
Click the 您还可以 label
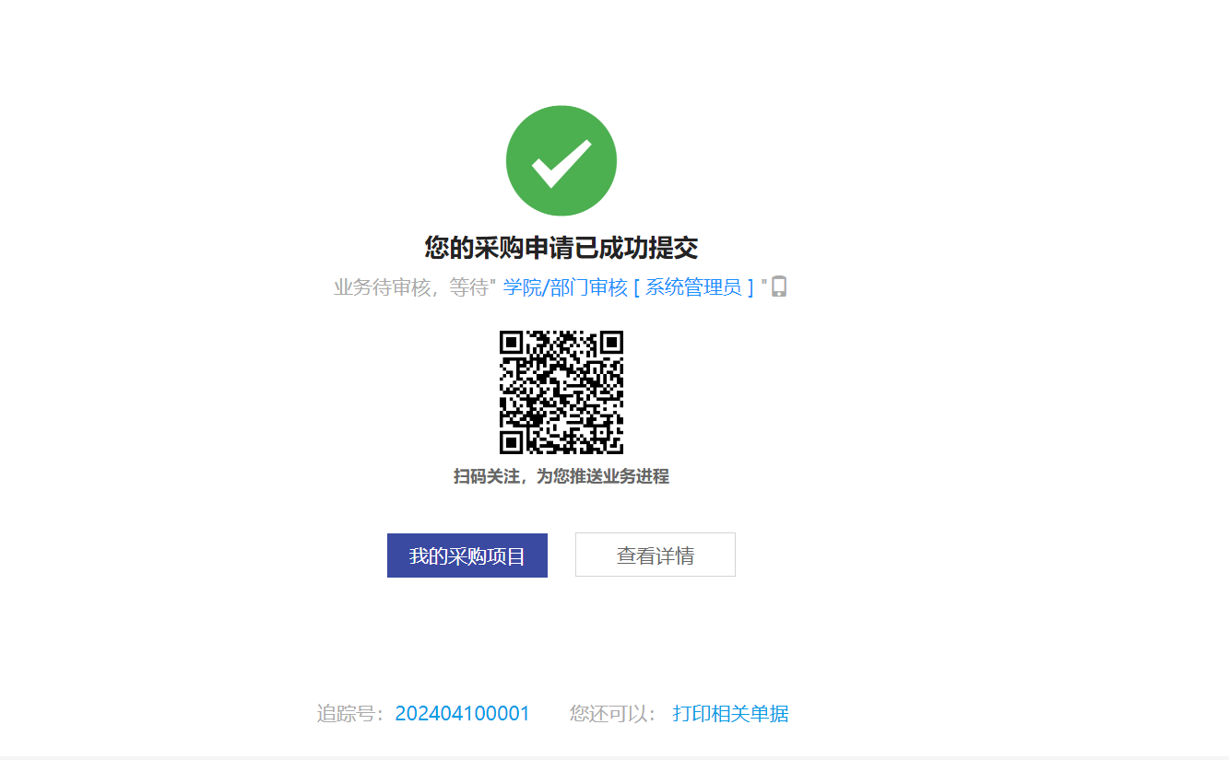(x=609, y=714)
